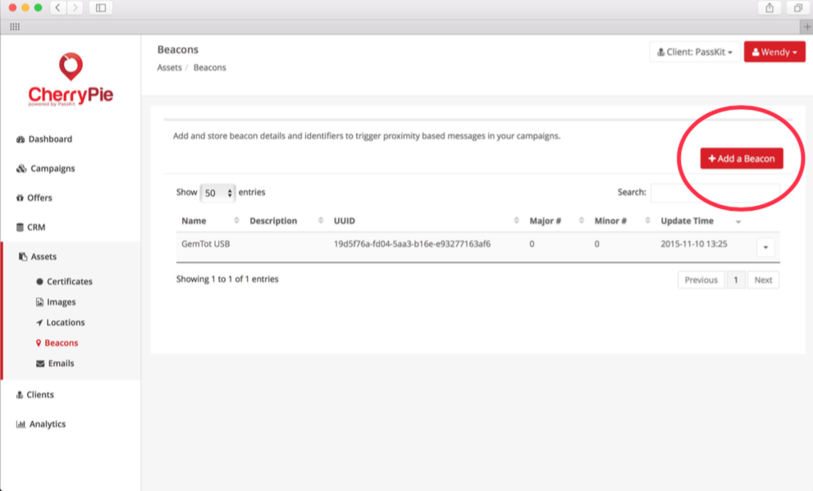This screenshot has width=813, height=491.
Task: Sort table by UUID column
Action: pyautogui.click(x=427, y=220)
